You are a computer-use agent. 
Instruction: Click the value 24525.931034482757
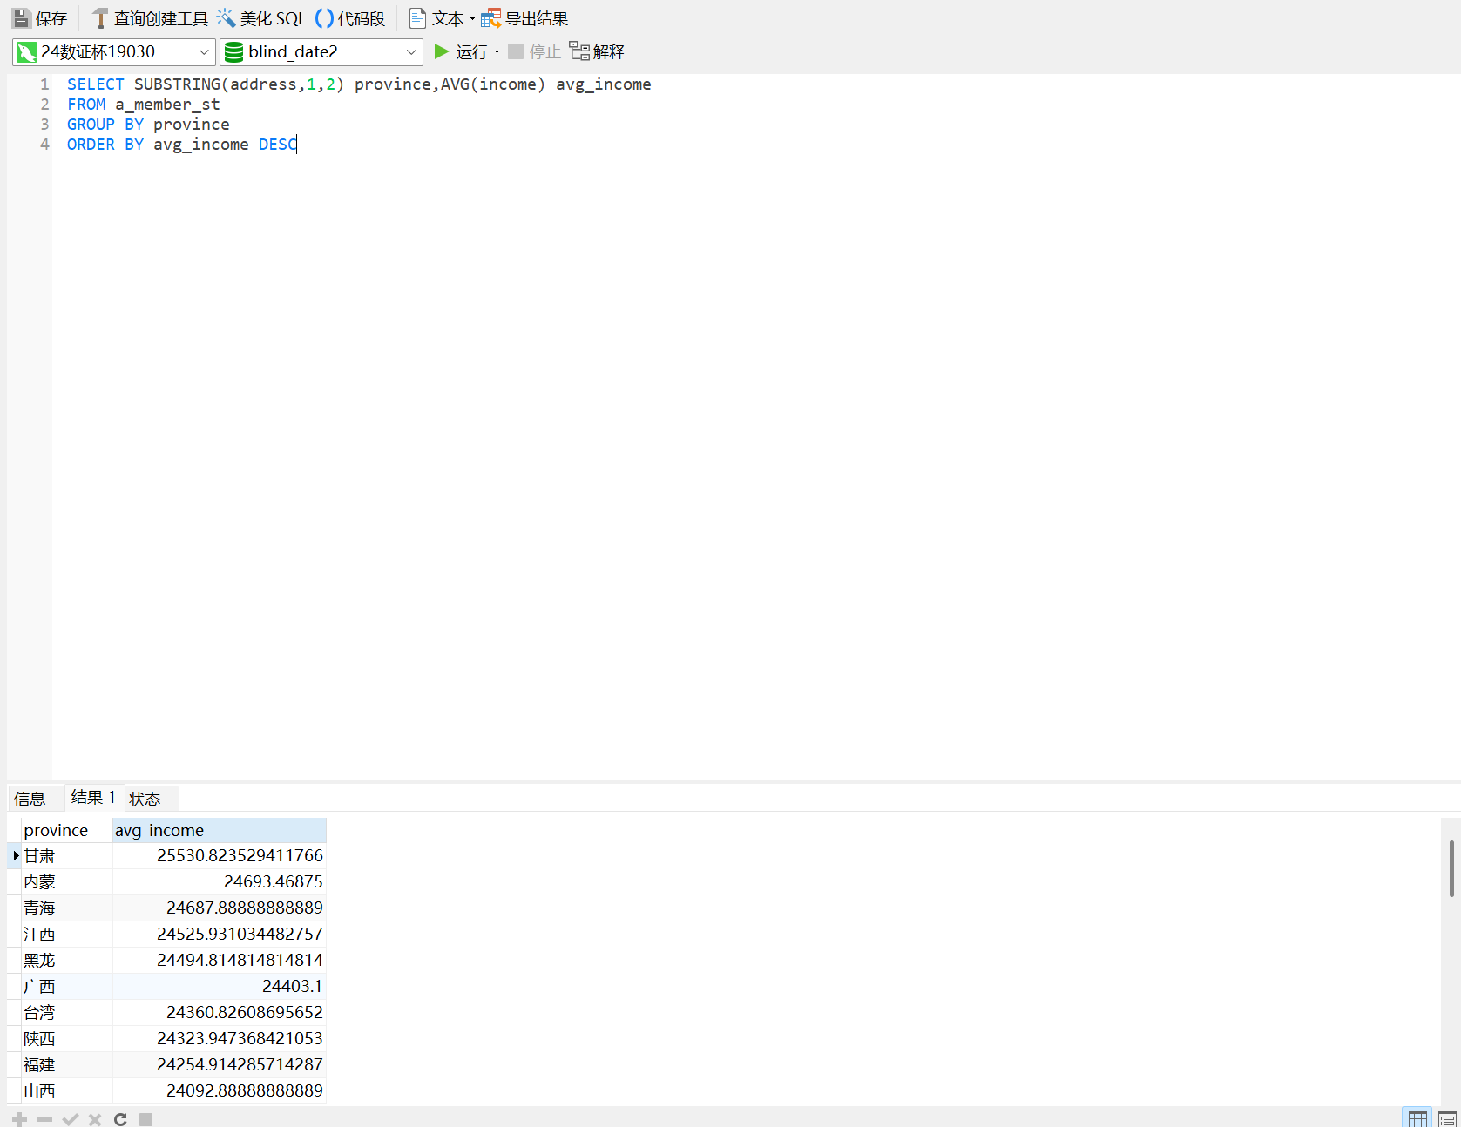(x=240, y=935)
